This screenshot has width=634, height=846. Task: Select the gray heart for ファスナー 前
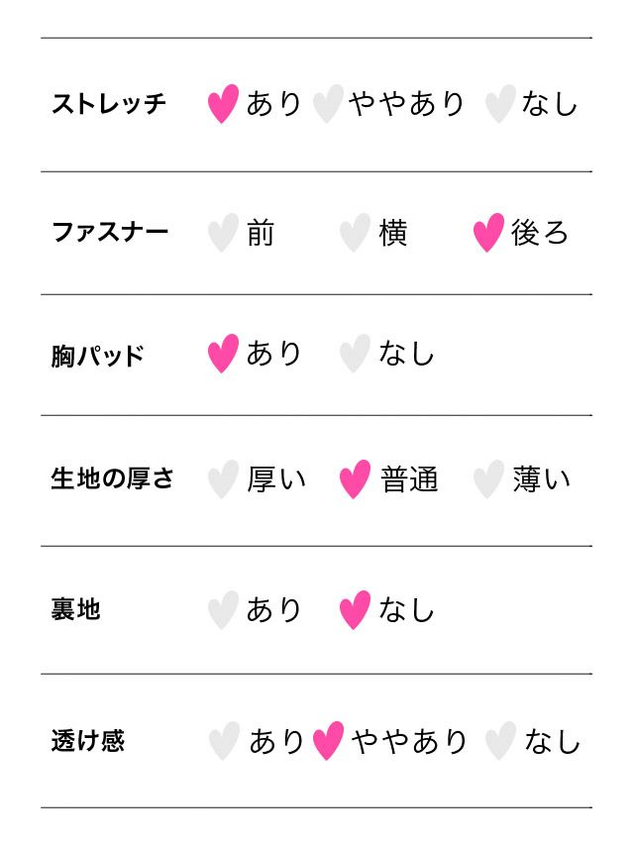223,233
